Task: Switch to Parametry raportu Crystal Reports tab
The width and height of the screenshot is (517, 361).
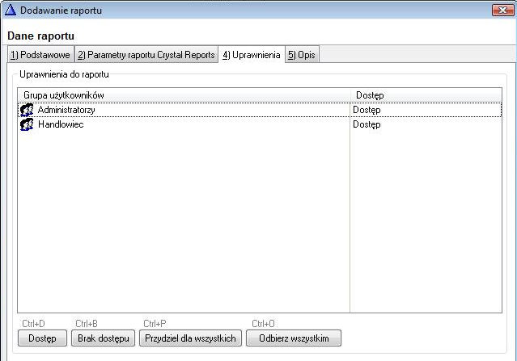Action: [146, 55]
